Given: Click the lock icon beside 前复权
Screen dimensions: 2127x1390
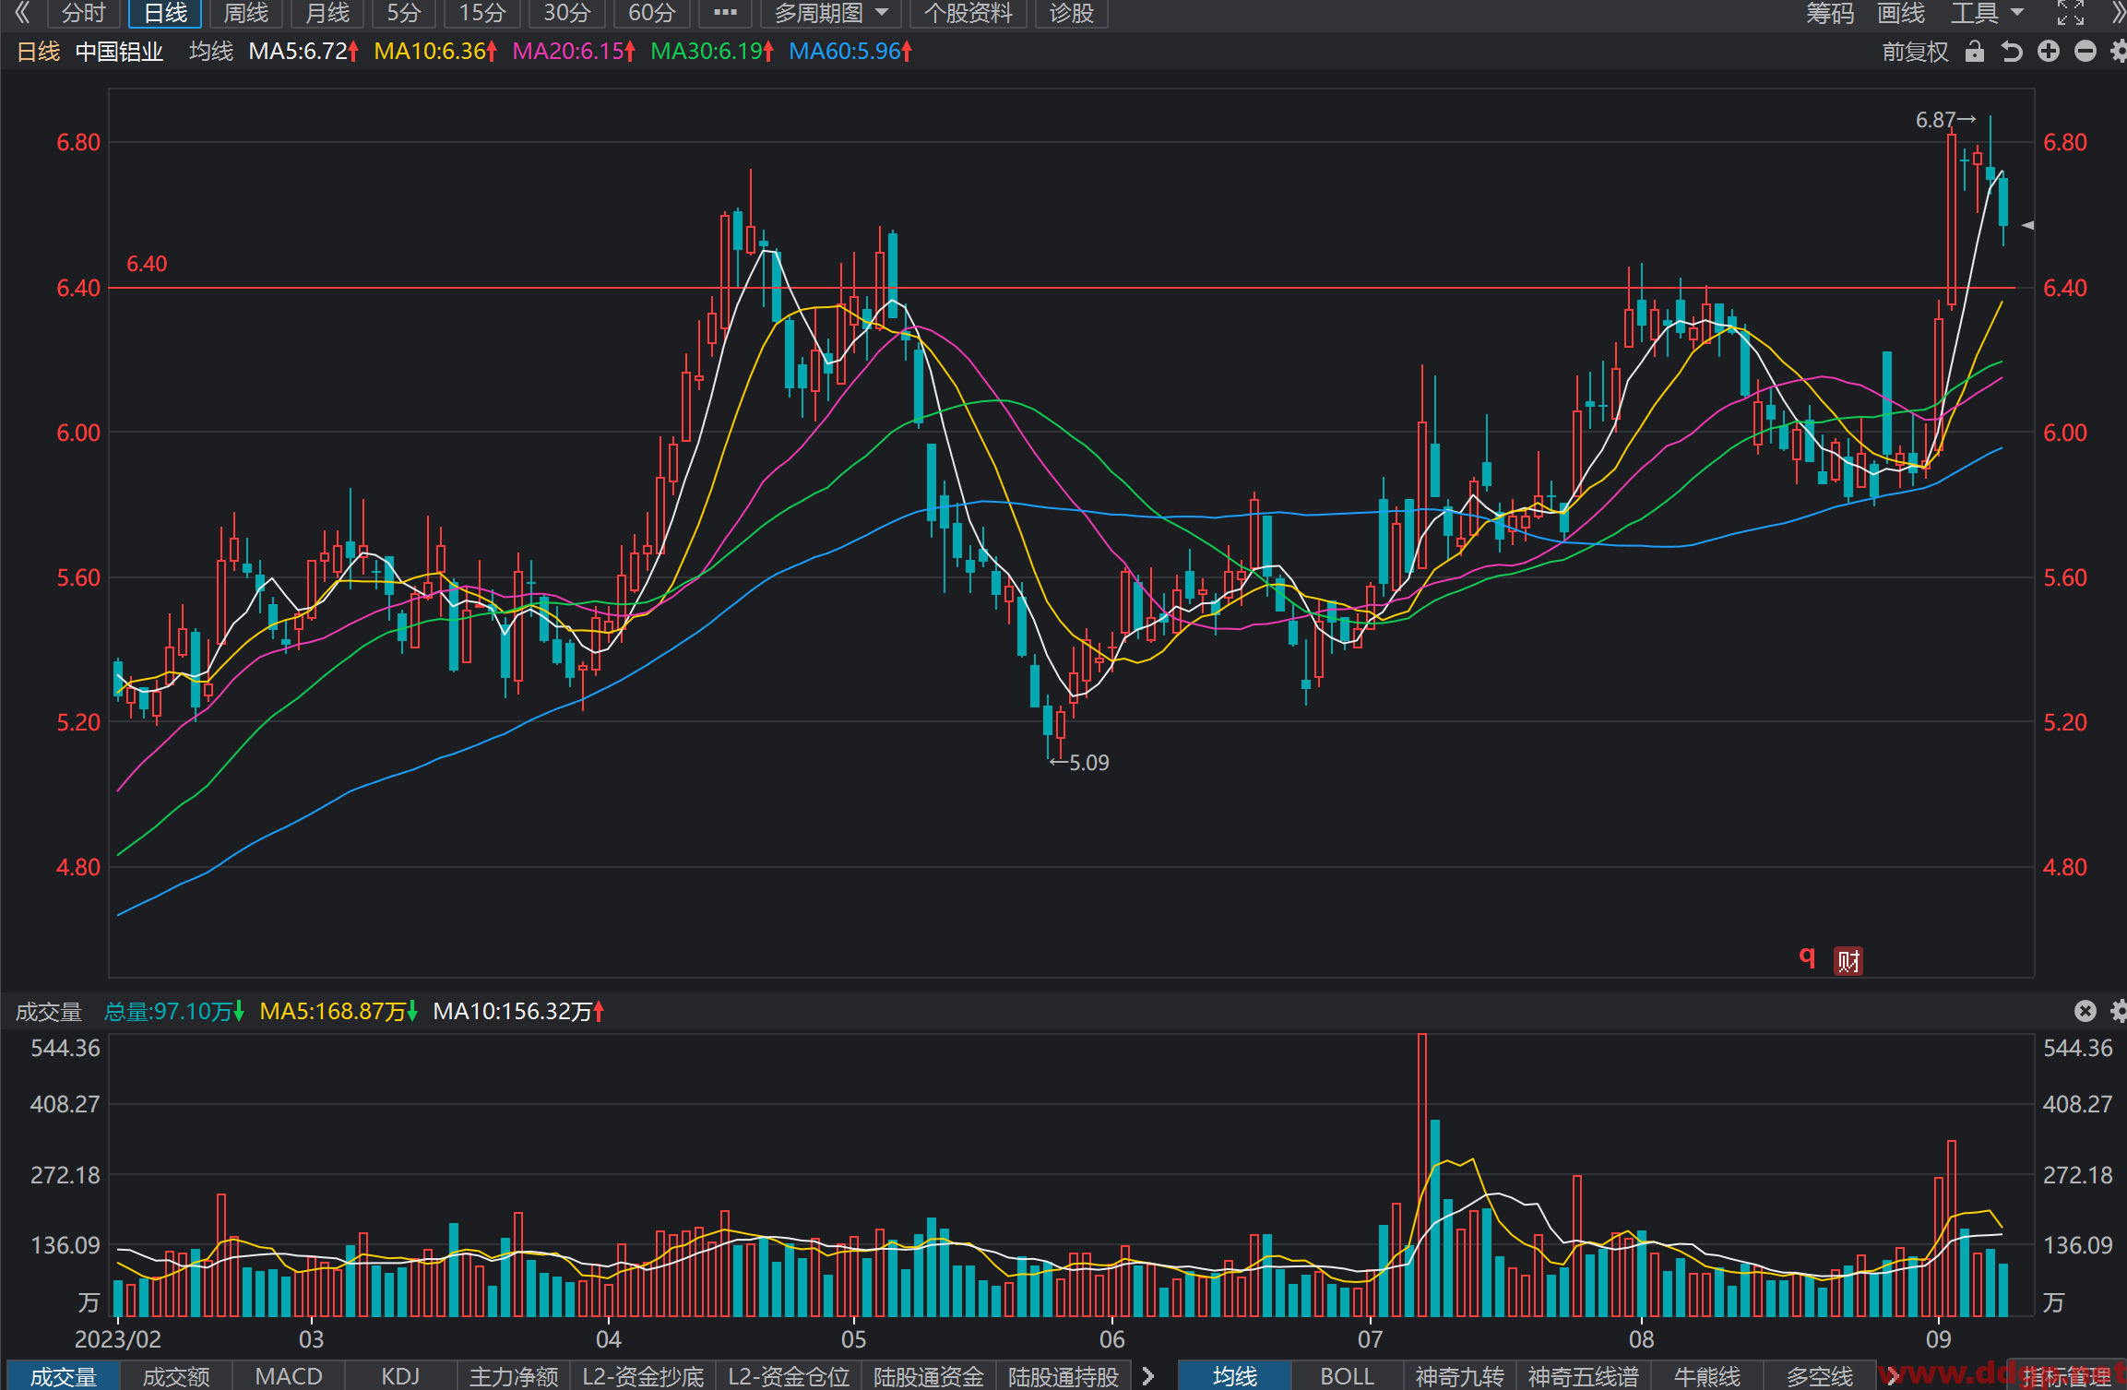Looking at the screenshot, I should tap(1974, 52).
